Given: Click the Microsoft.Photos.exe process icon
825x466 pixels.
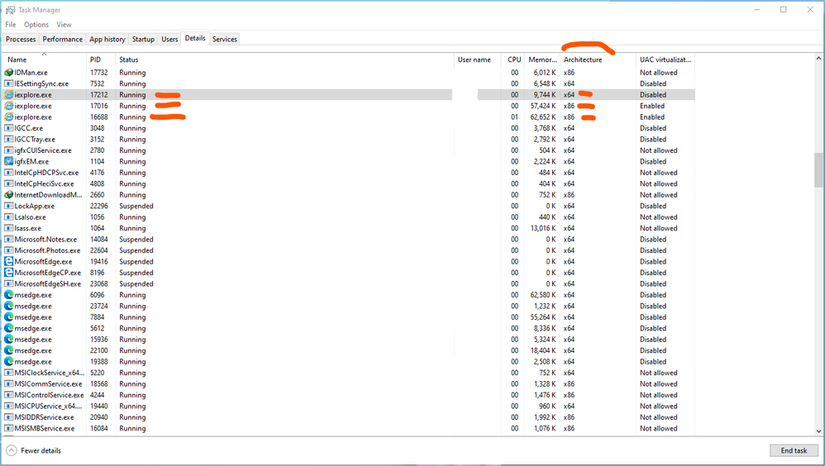Looking at the screenshot, I should [8, 250].
